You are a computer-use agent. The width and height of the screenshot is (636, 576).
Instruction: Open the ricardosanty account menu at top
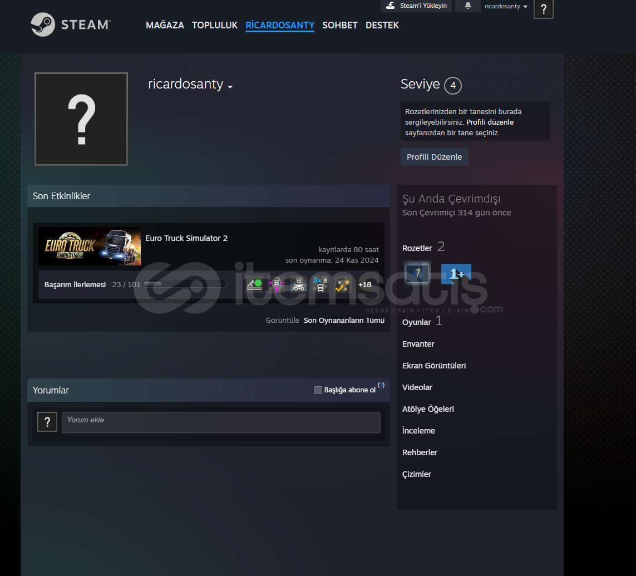pyautogui.click(x=506, y=6)
